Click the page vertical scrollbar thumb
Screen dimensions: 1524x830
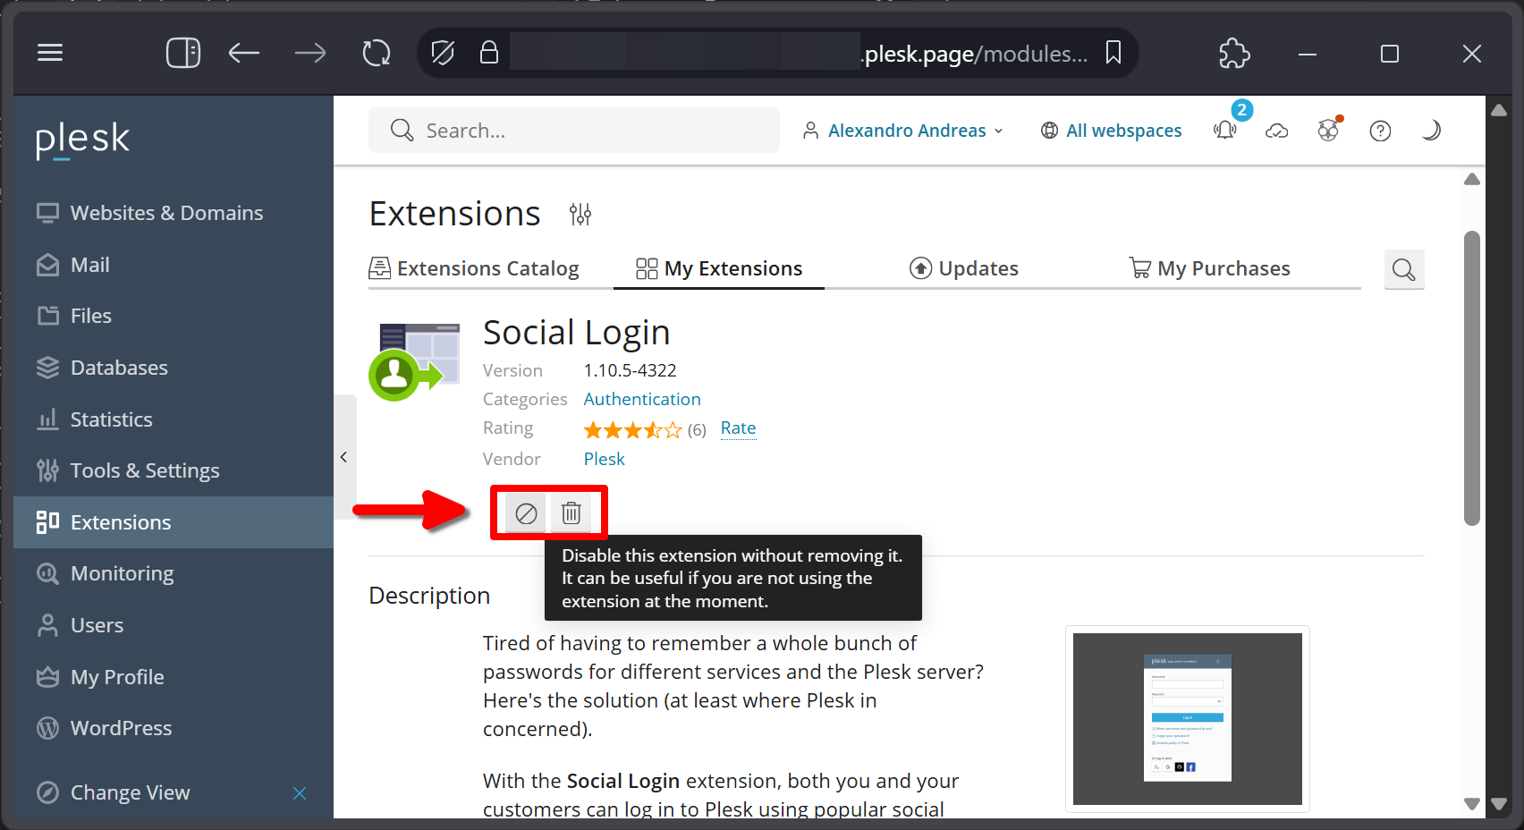(1472, 378)
